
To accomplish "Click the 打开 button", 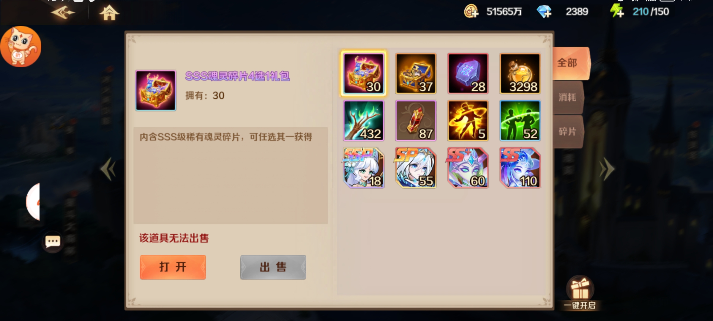I will (173, 267).
